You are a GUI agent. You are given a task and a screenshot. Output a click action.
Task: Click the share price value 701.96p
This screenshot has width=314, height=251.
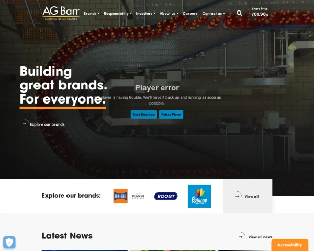pos(260,14)
